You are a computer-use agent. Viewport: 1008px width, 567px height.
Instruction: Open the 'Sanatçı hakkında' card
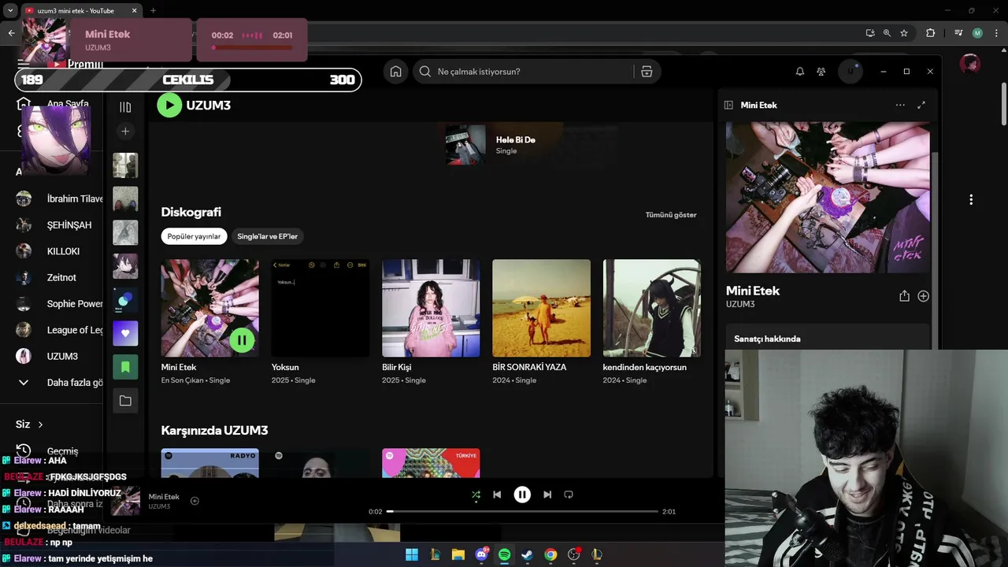point(828,338)
